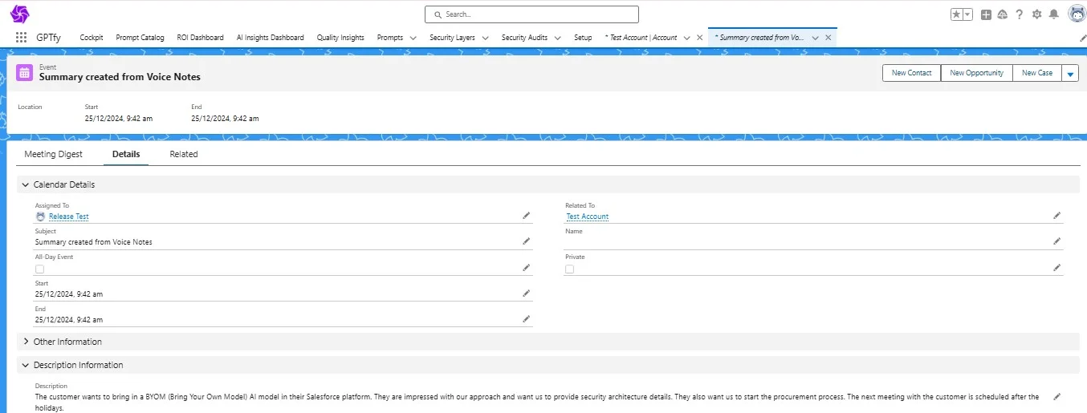Toggle the All-Day Event checkbox
1087x413 pixels.
click(x=39, y=269)
